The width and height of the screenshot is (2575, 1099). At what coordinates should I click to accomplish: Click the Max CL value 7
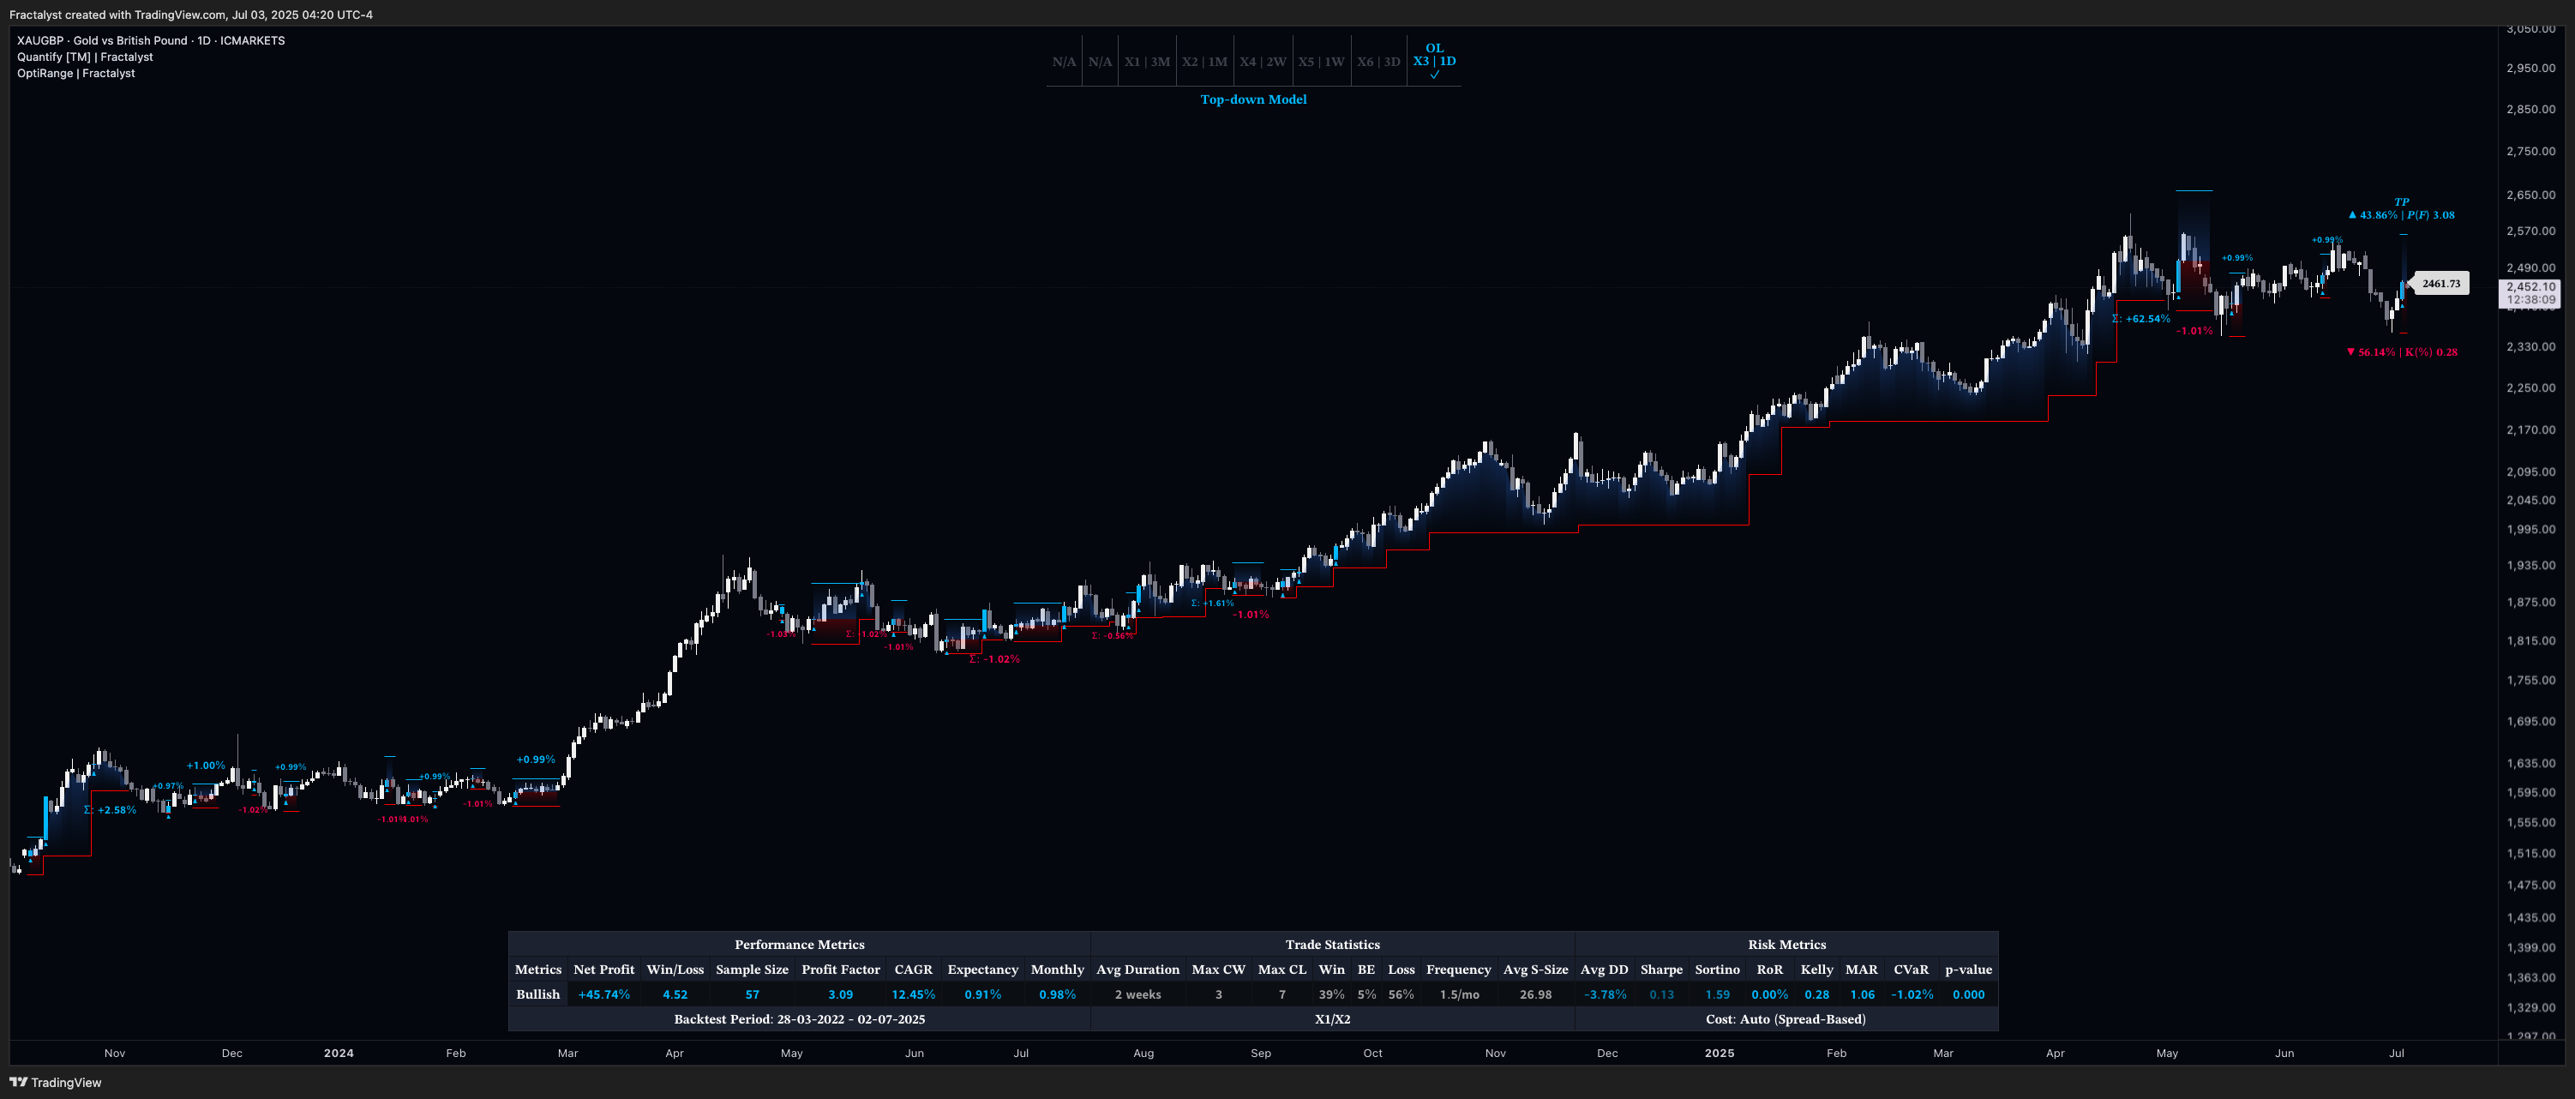(1281, 994)
